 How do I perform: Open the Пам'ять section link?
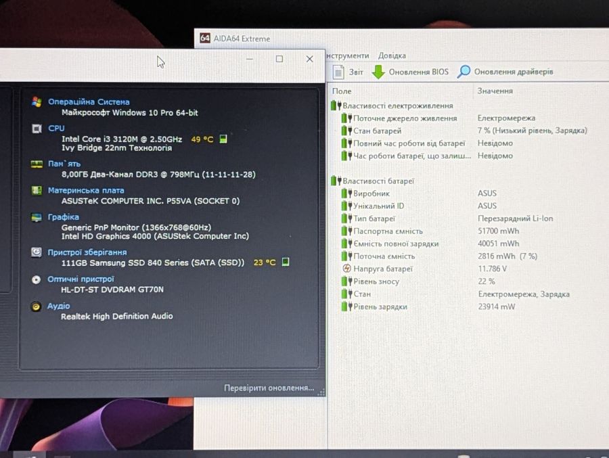[64, 164]
